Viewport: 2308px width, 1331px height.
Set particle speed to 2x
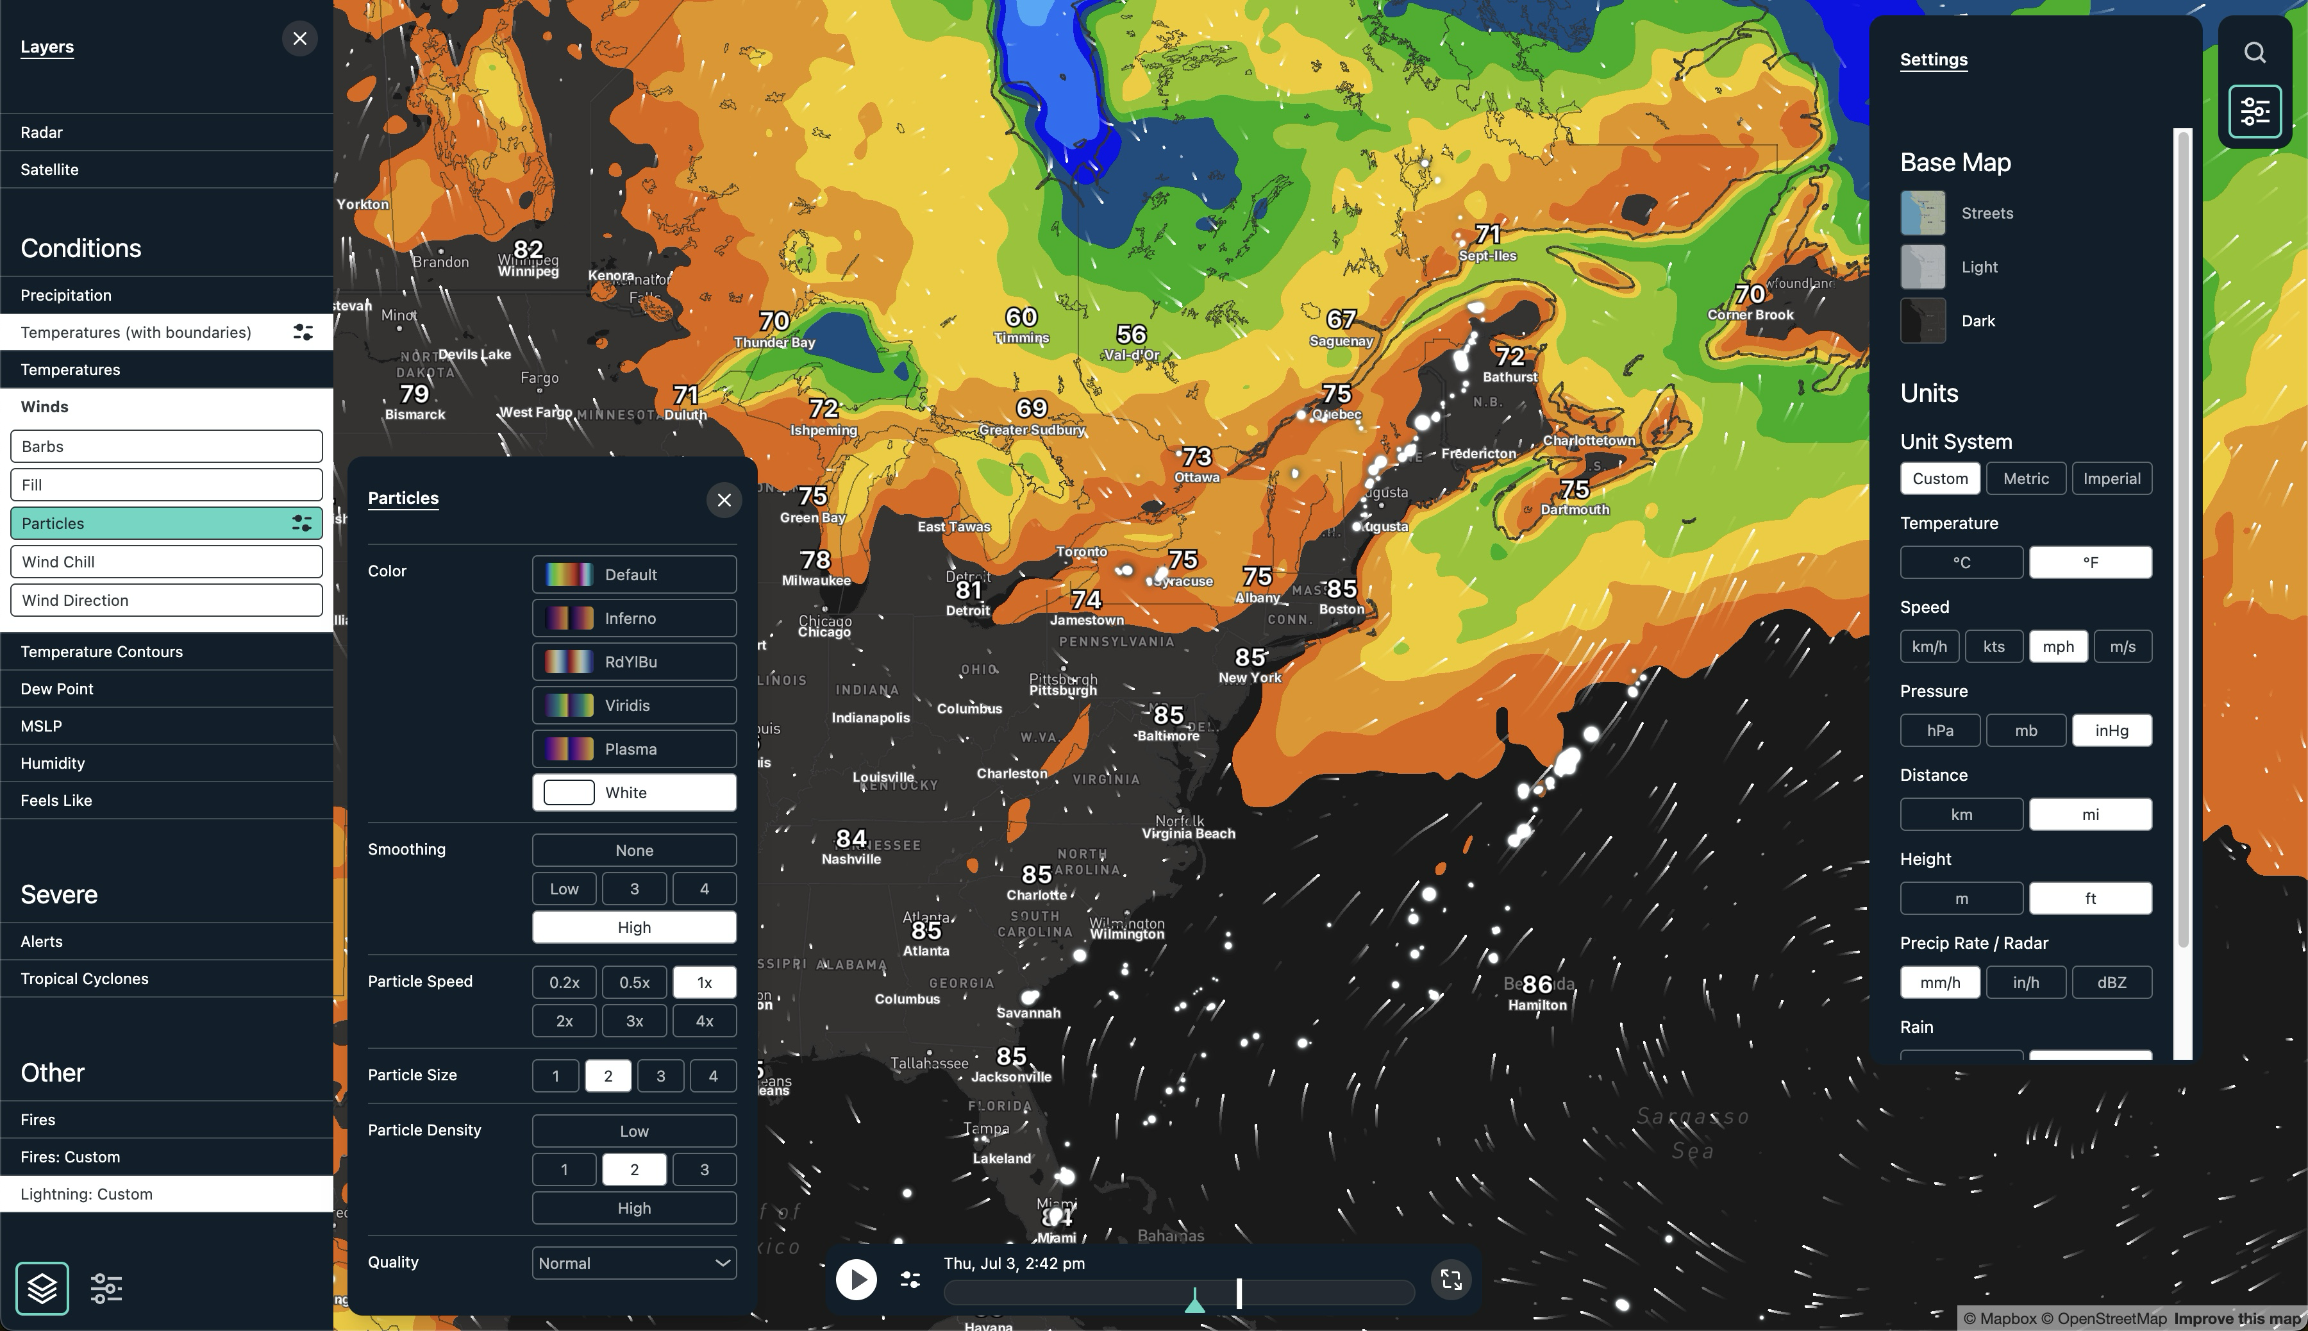[564, 1020]
